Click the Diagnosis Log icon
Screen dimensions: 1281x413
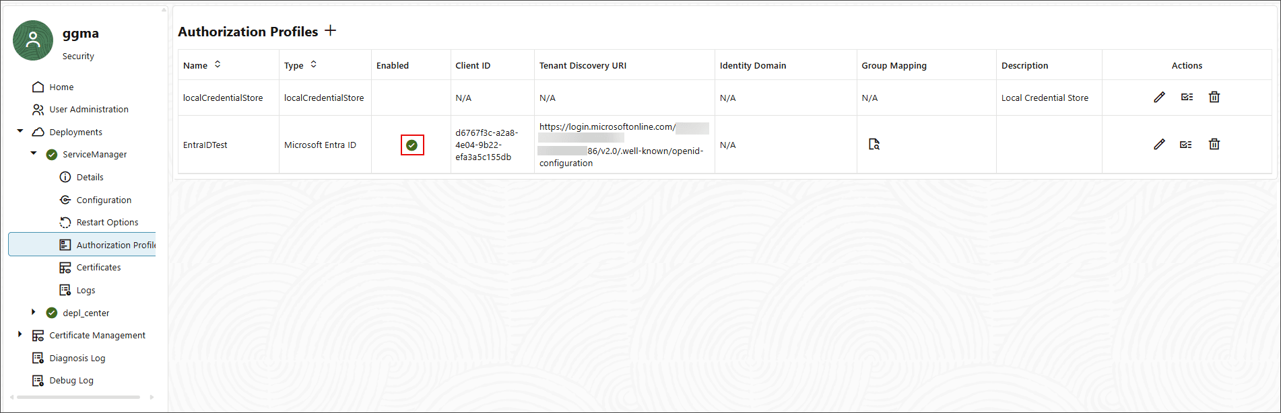point(38,358)
